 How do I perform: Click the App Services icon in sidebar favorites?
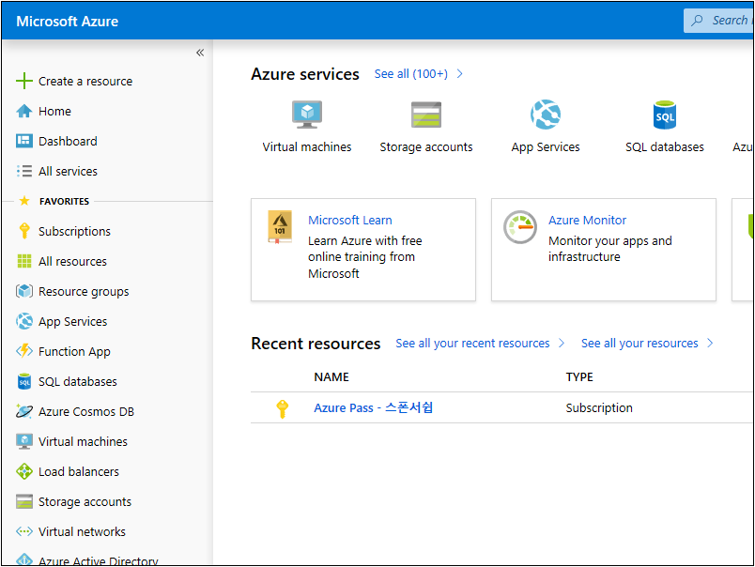point(24,321)
